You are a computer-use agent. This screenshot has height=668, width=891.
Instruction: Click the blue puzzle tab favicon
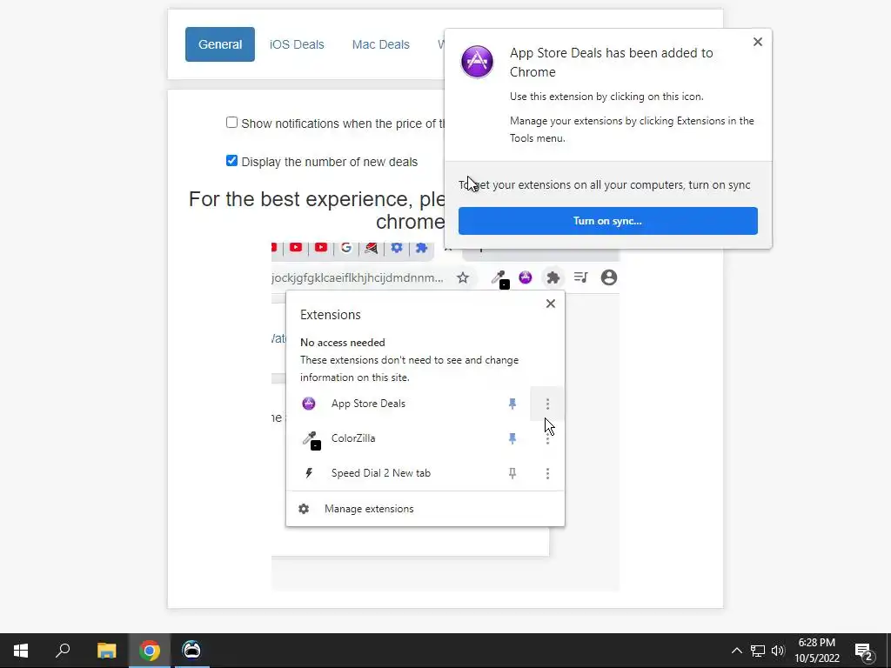point(422,248)
